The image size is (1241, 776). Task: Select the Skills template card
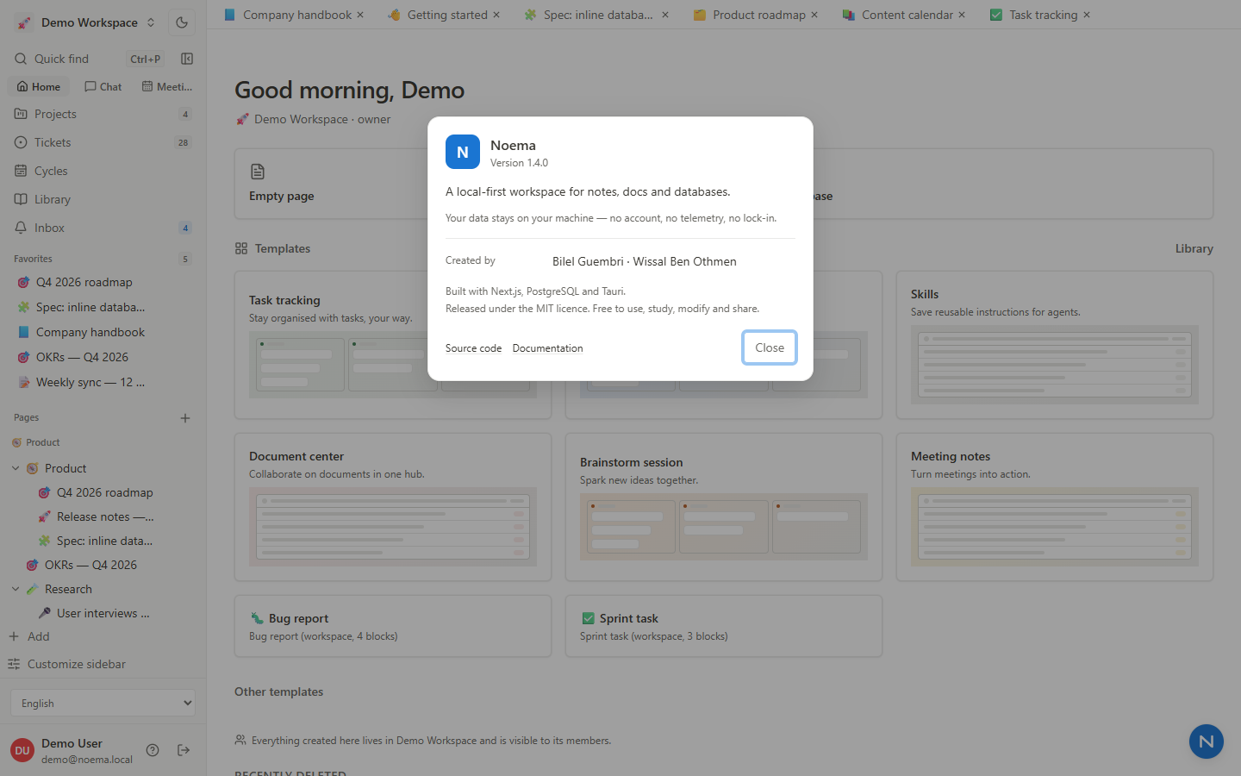tap(1055, 345)
